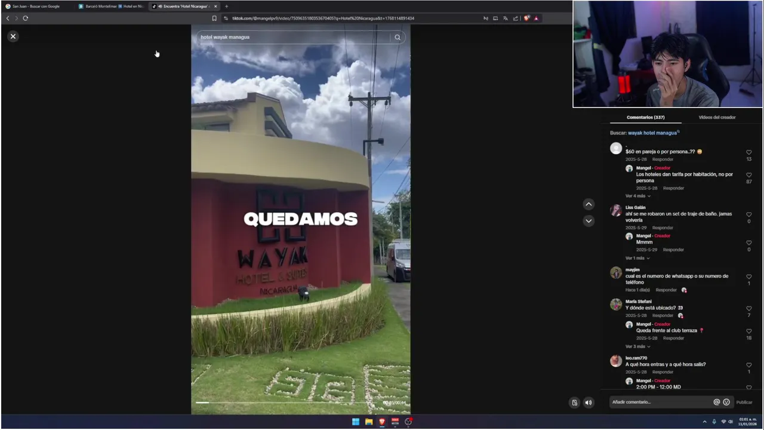Reply to Liss Galán's comment

coord(663,228)
